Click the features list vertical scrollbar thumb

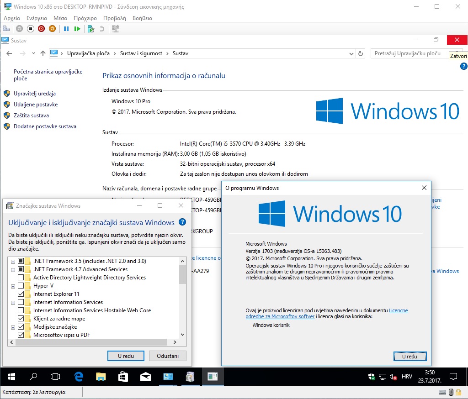[183, 274]
